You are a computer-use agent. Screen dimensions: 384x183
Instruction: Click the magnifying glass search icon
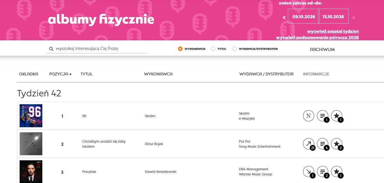[51, 49]
